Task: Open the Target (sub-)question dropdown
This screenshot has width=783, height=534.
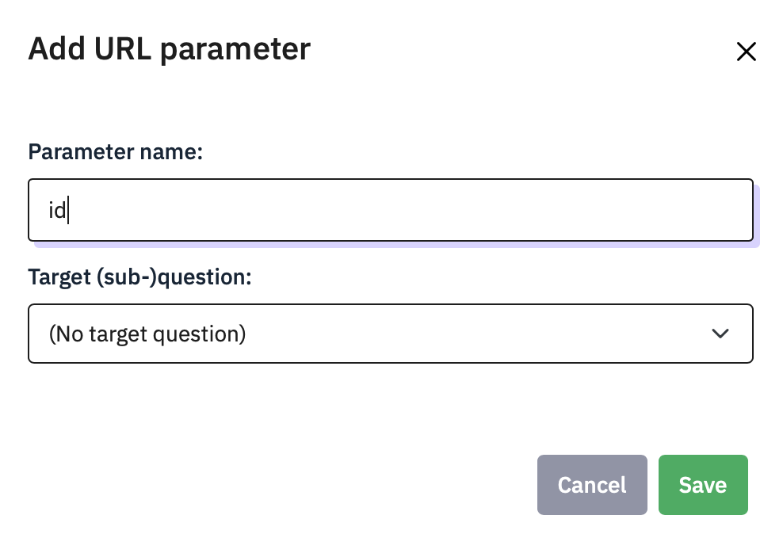Action: tap(390, 334)
